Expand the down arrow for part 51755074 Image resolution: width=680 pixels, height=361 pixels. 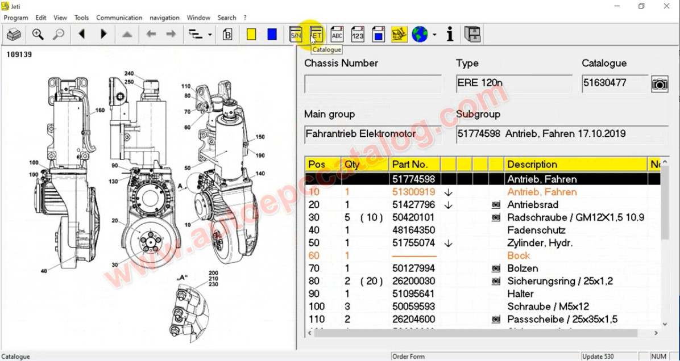[449, 244]
